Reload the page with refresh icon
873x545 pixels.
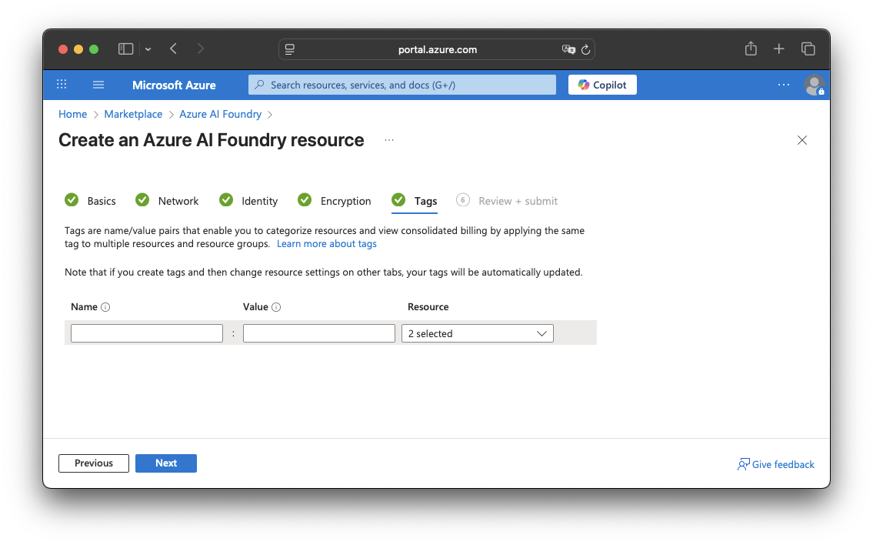pyautogui.click(x=585, y=49)
